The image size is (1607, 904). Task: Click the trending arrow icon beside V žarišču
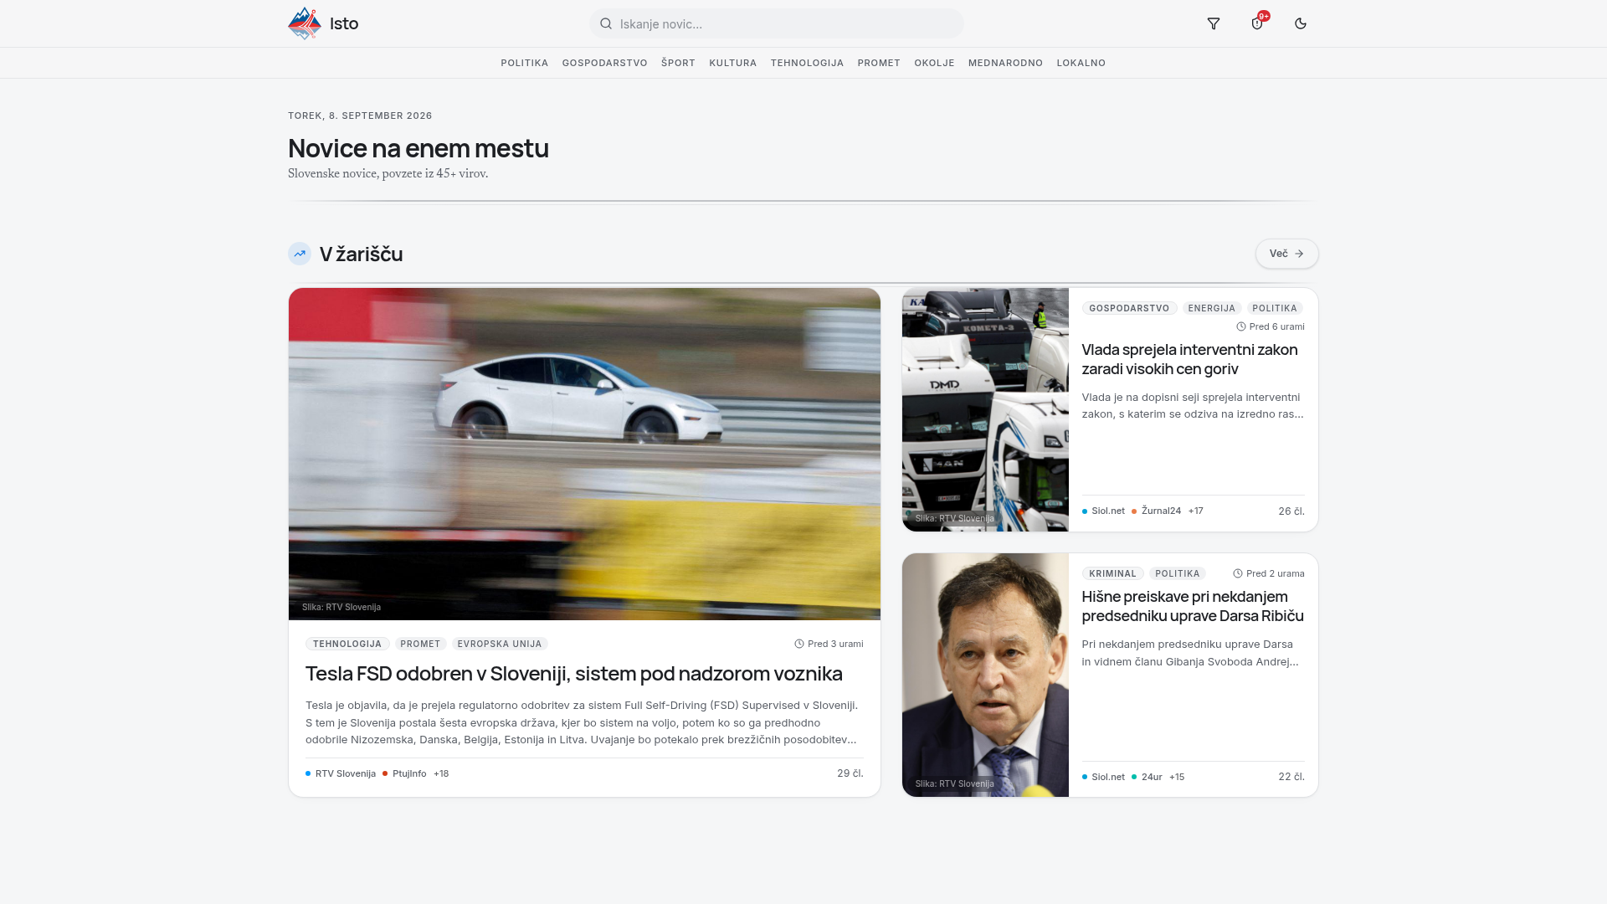[x=300, y=254]
